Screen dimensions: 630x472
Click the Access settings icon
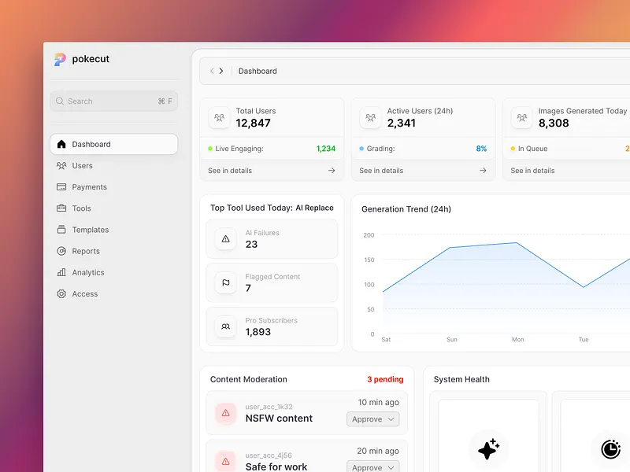61,293
